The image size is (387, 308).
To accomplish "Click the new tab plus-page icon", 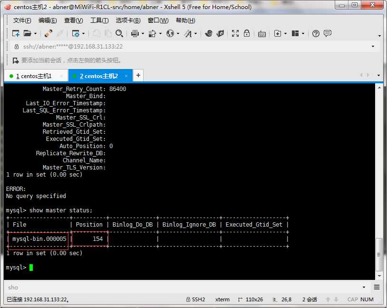I will pos(278,33).
